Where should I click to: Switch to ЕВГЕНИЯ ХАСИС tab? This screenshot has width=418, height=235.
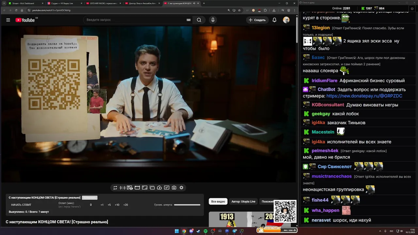104,3
